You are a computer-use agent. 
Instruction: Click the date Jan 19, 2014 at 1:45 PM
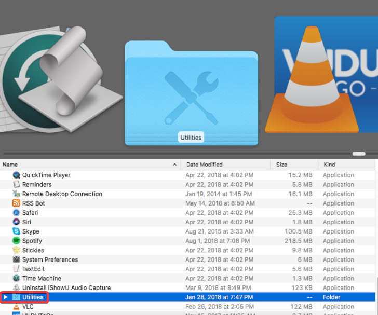click(219, 194)
